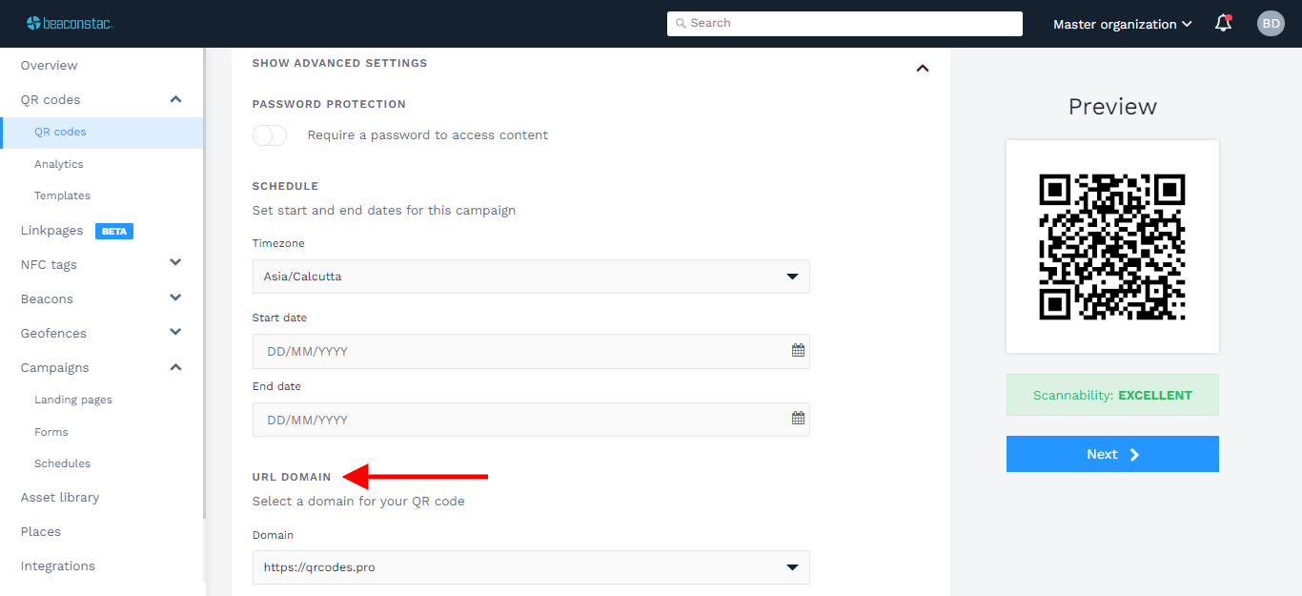Enable password protection toggle
1302x596 pixels.
click(270, 135)
